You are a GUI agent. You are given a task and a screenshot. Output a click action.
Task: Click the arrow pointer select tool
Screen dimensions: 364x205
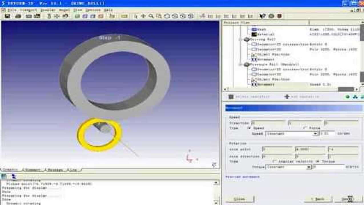click(136, 16)
